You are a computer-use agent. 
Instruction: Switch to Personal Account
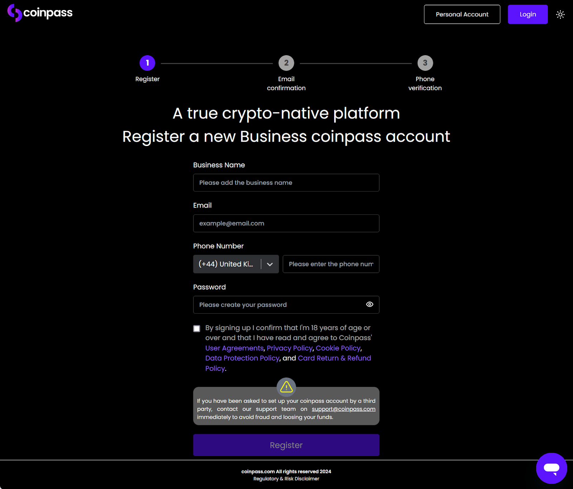pyautogui.click(x=462, y=14)
